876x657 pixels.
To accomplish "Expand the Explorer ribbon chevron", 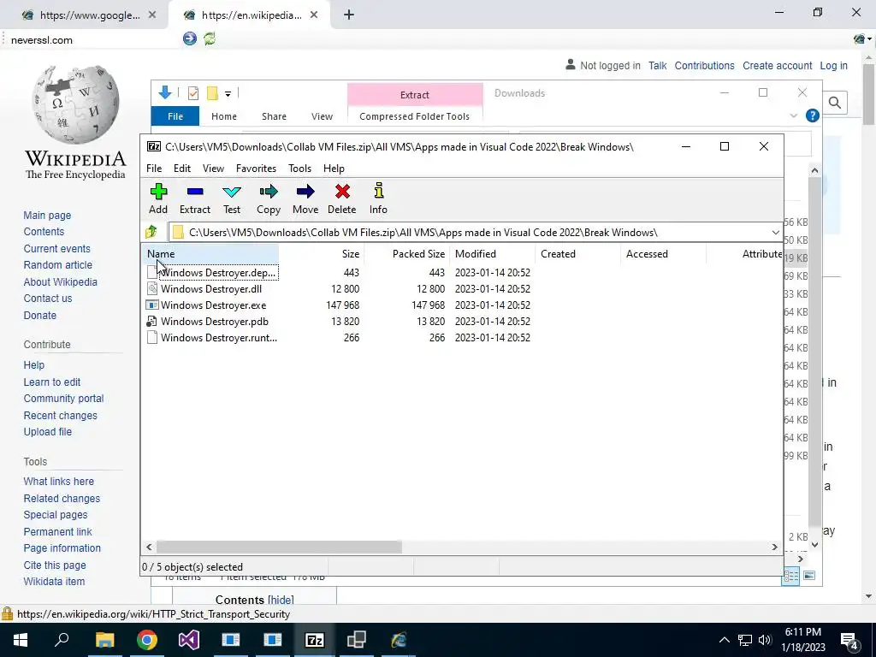I will pos(793,115).
